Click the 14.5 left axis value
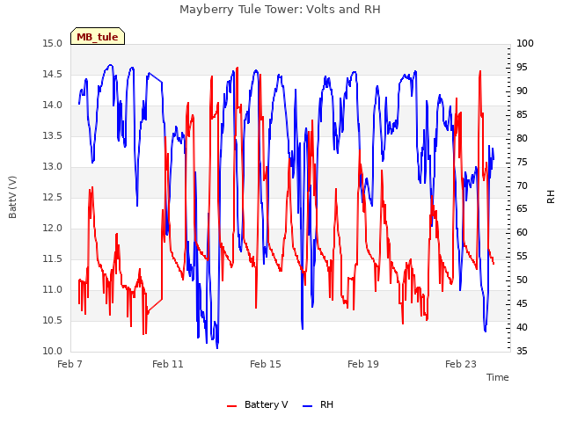563x422 pixels. pyautogui.click(x=53, y=75)
